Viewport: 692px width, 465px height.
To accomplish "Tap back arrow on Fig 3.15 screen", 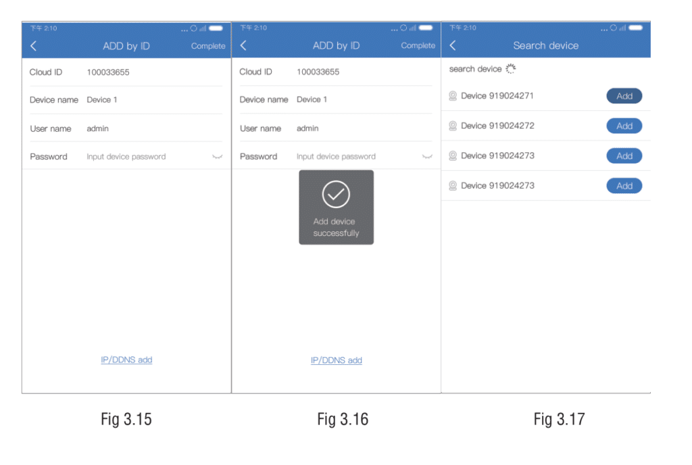I will click(x=34, y=46).
